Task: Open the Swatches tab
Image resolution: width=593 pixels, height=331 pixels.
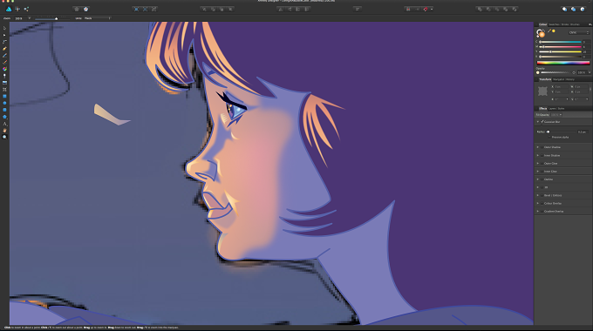Action: [554, 24]
